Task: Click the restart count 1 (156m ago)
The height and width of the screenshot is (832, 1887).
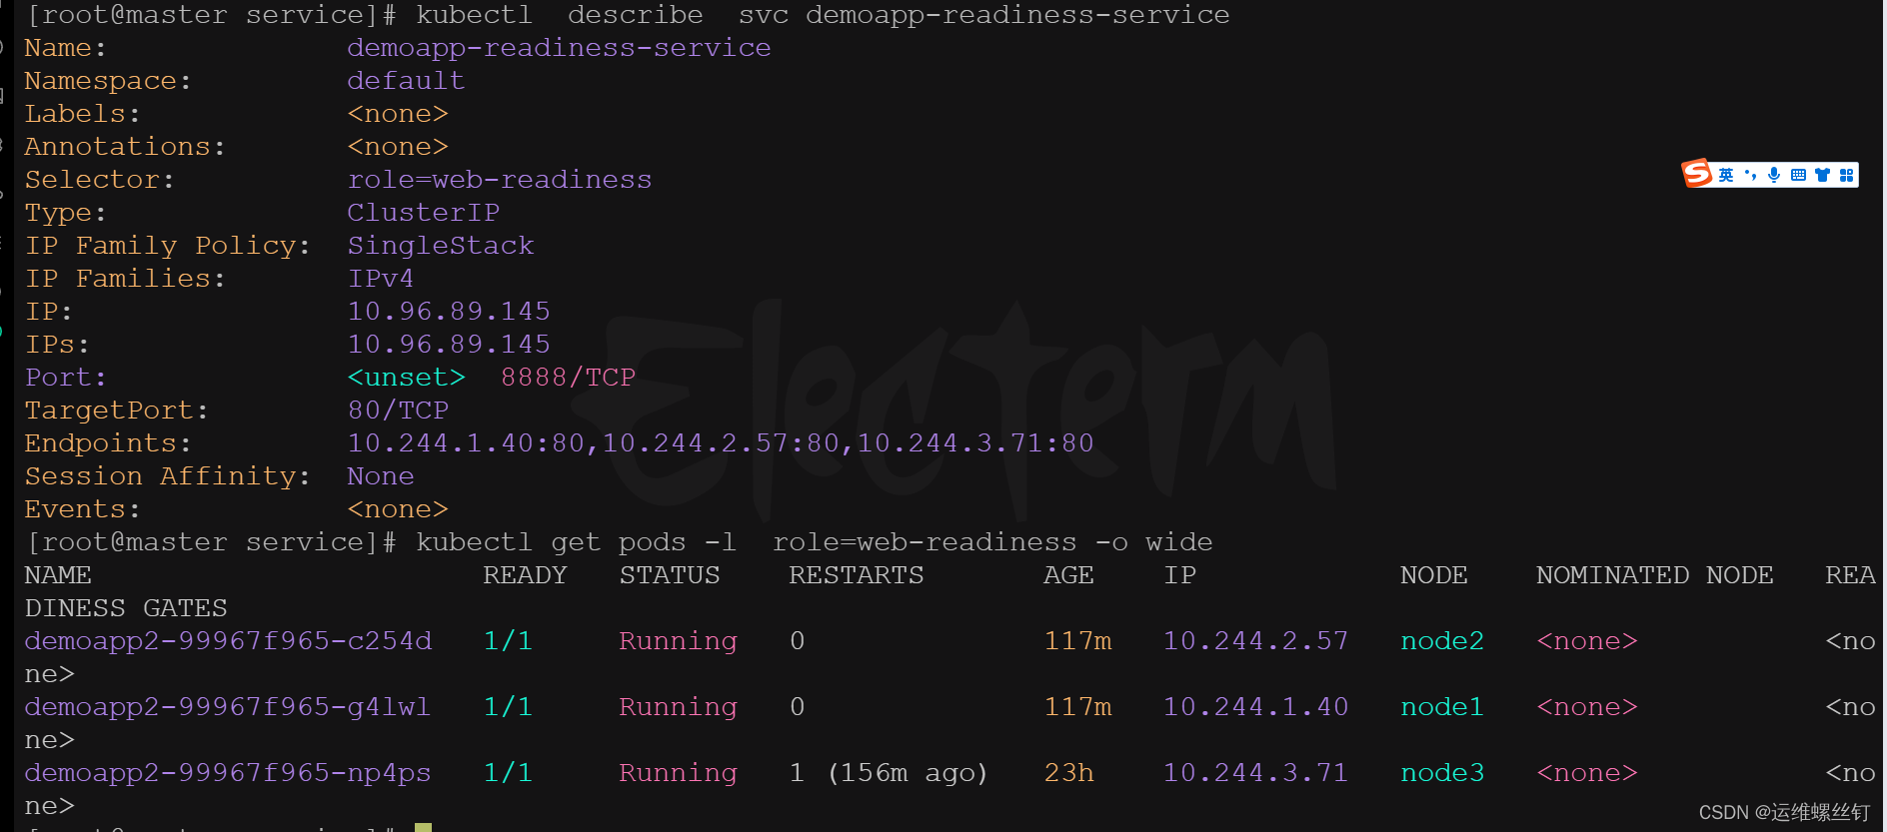Action: tap(889, 773)
